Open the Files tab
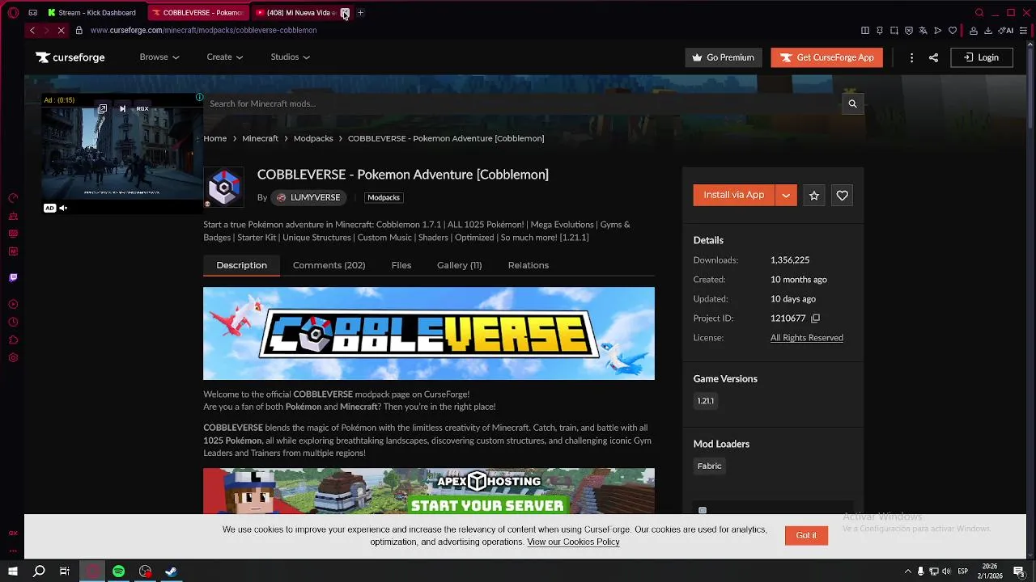Image resolution: width=1036 pixels, height=582 pixels. click(401, 265)
